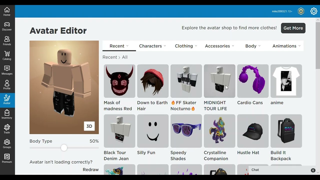
Task: Click the chat unread count badge
Action: (x=313, y=170)
